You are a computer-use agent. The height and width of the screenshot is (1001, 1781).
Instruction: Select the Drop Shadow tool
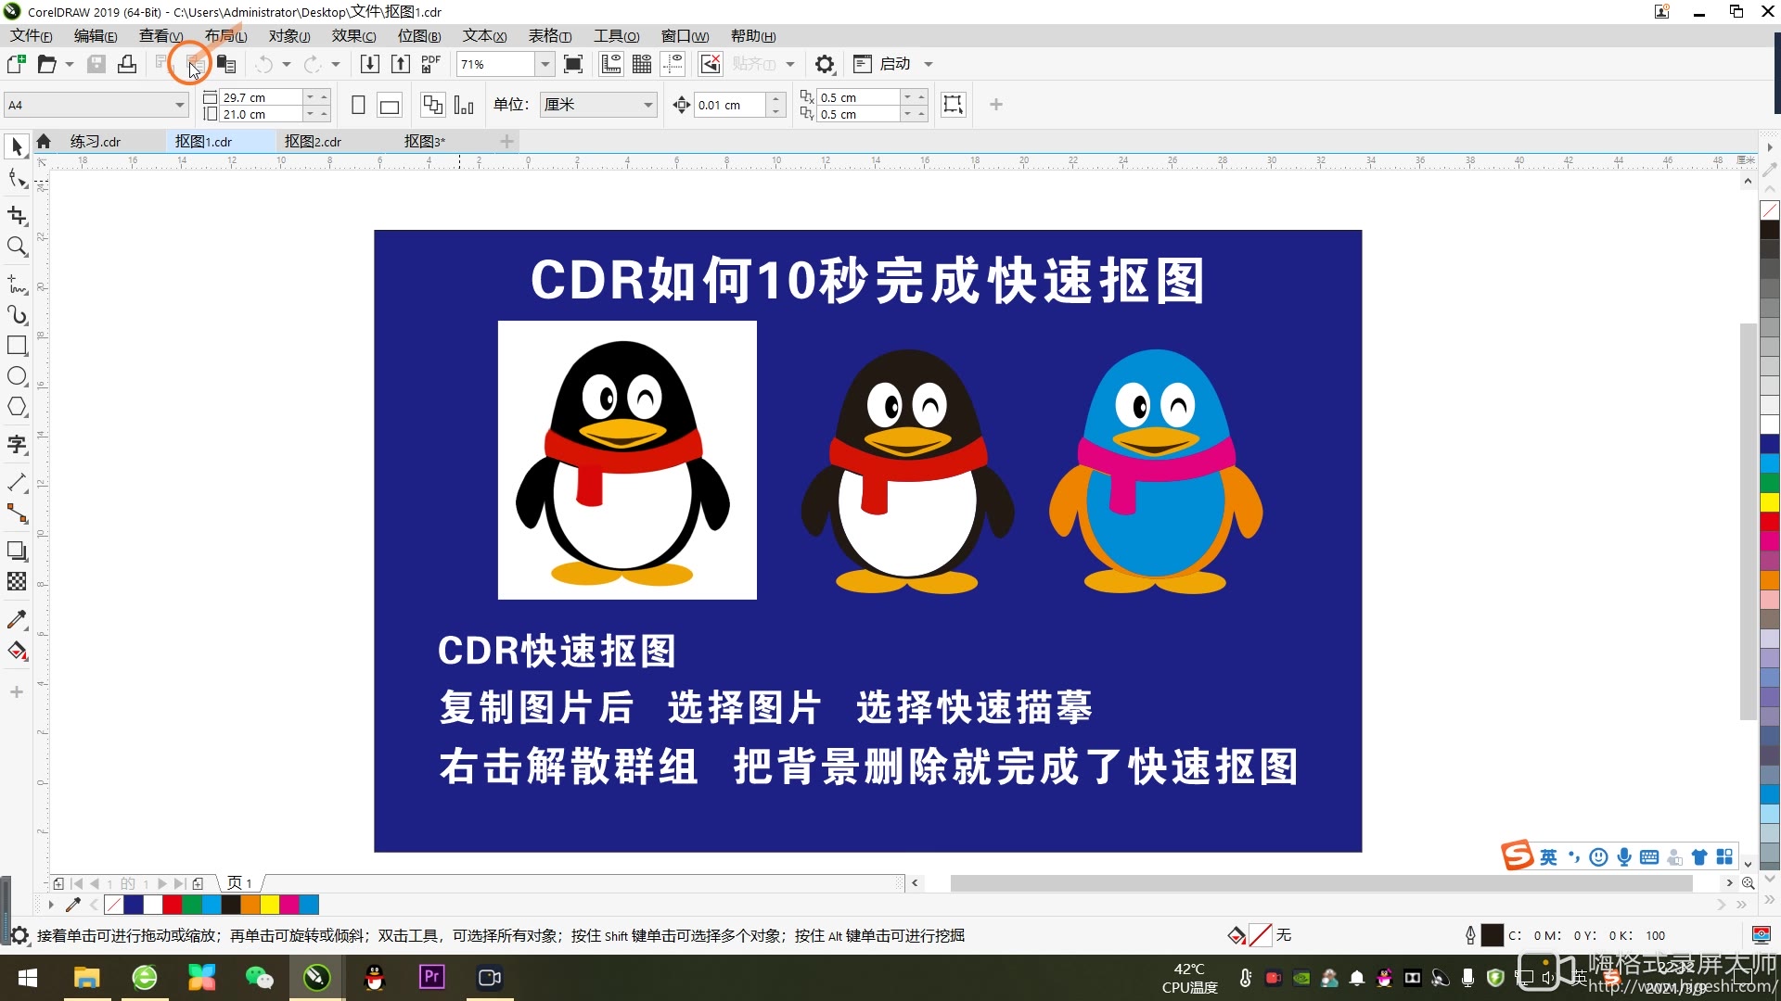tap(17, 551)
